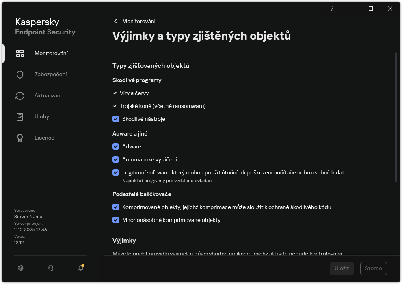Click the Uložit button
The image size is (402, 284).
pyautogui.click(x=341, y=268)
